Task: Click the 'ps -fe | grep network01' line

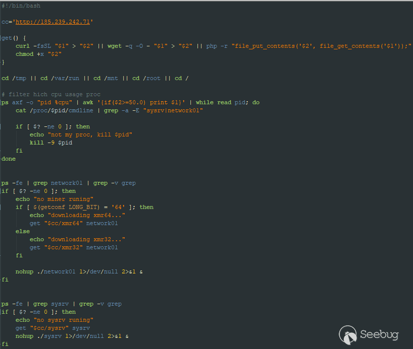Action: click(69, 183)
